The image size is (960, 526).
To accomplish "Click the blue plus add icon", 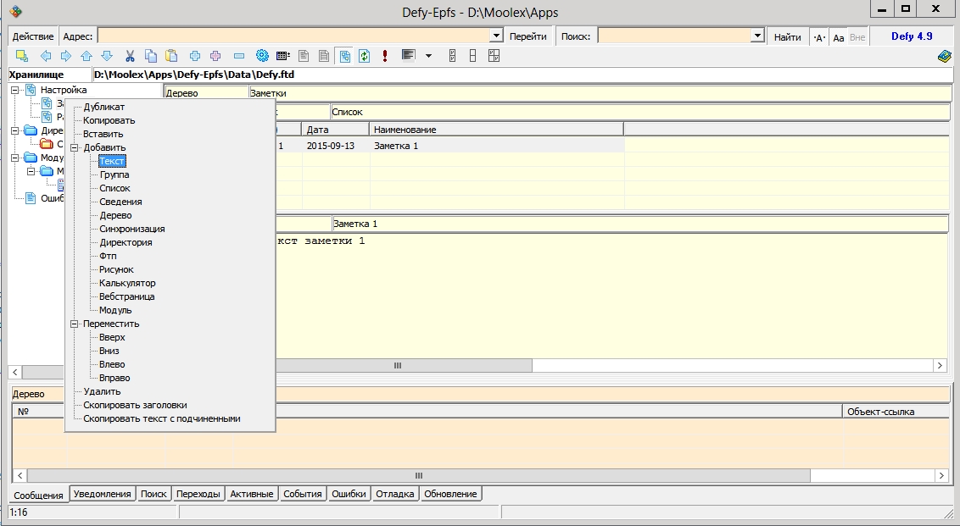I will click(x=195, y=56).
